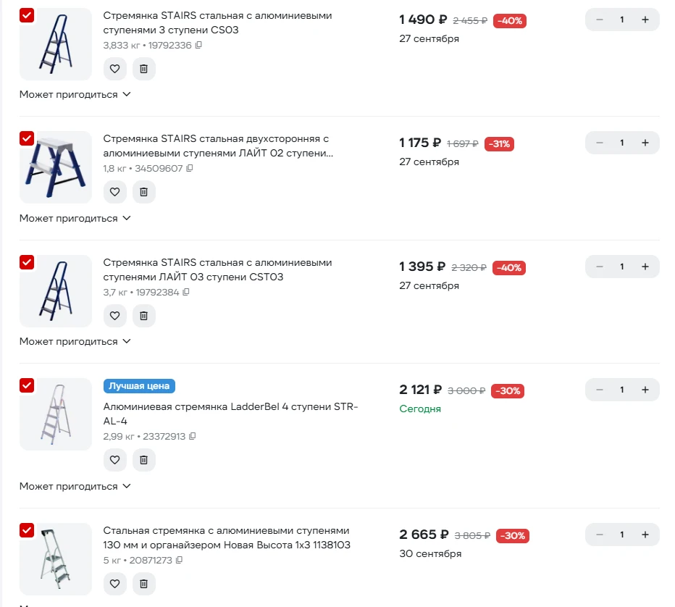Increase quantity of STAIRS CS03 ladder
675x607 pixels.
point(645,20)
